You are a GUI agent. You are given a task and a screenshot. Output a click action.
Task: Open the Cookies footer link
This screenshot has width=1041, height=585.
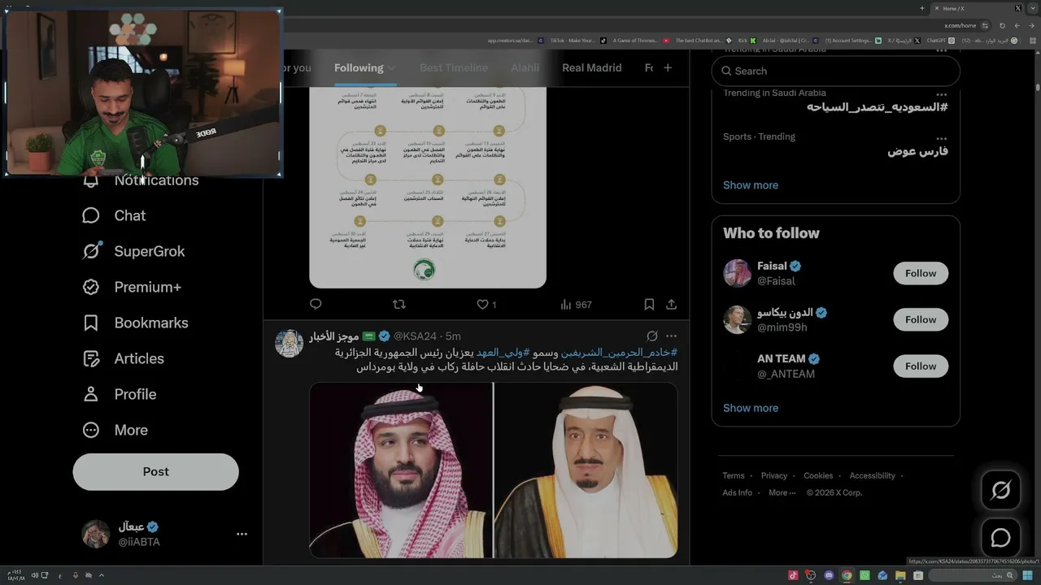click(818, 475)
